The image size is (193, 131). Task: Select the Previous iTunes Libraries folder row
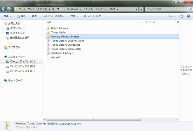click(112, 36)
